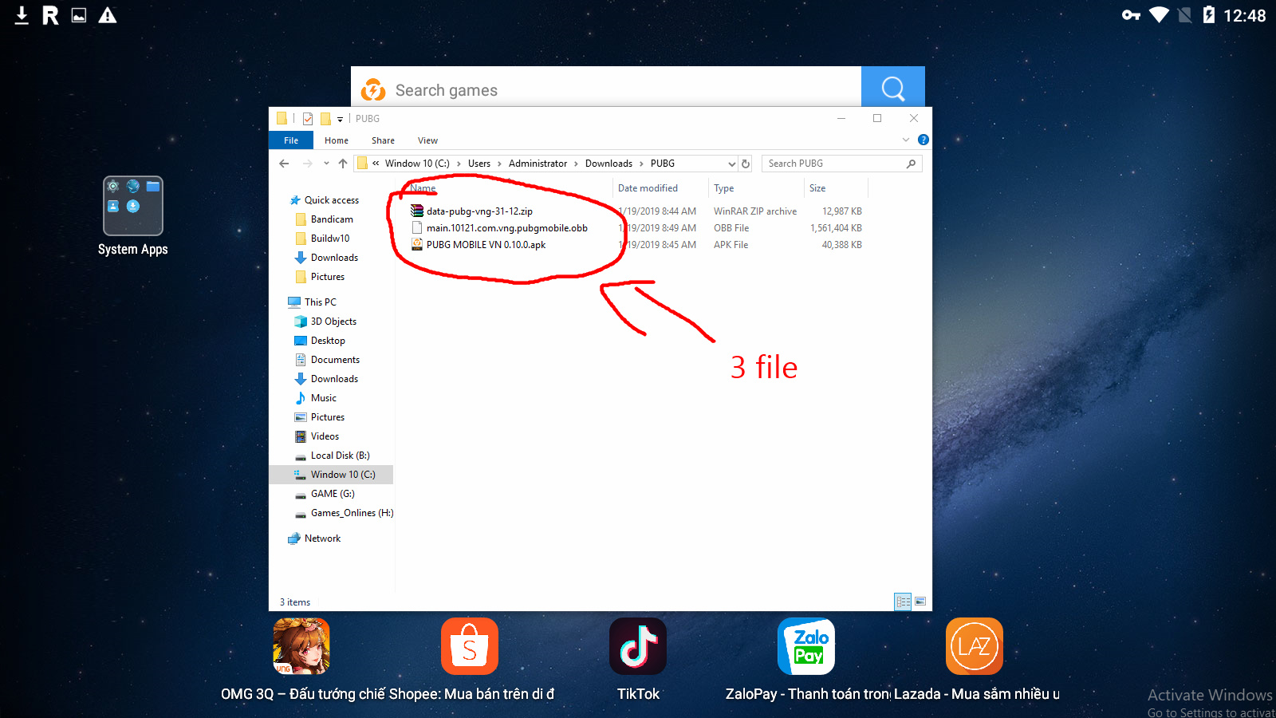Open the ZaloPay app icon
The height and width of the screenshot is (718, 1276).
806,646
